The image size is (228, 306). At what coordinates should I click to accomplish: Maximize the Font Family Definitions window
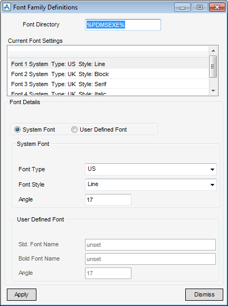(199, 7)
